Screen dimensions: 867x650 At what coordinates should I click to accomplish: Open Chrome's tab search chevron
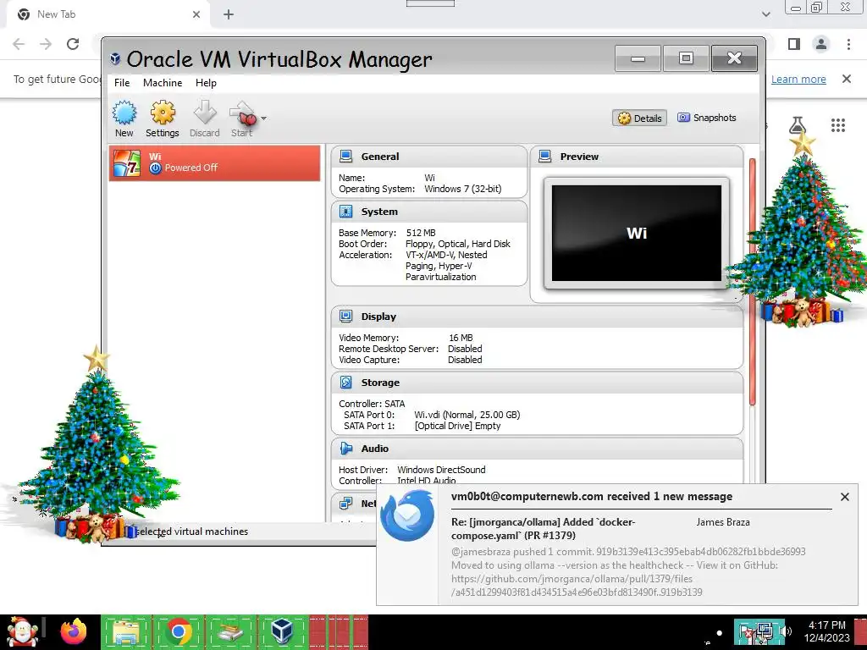pos(765,14)
